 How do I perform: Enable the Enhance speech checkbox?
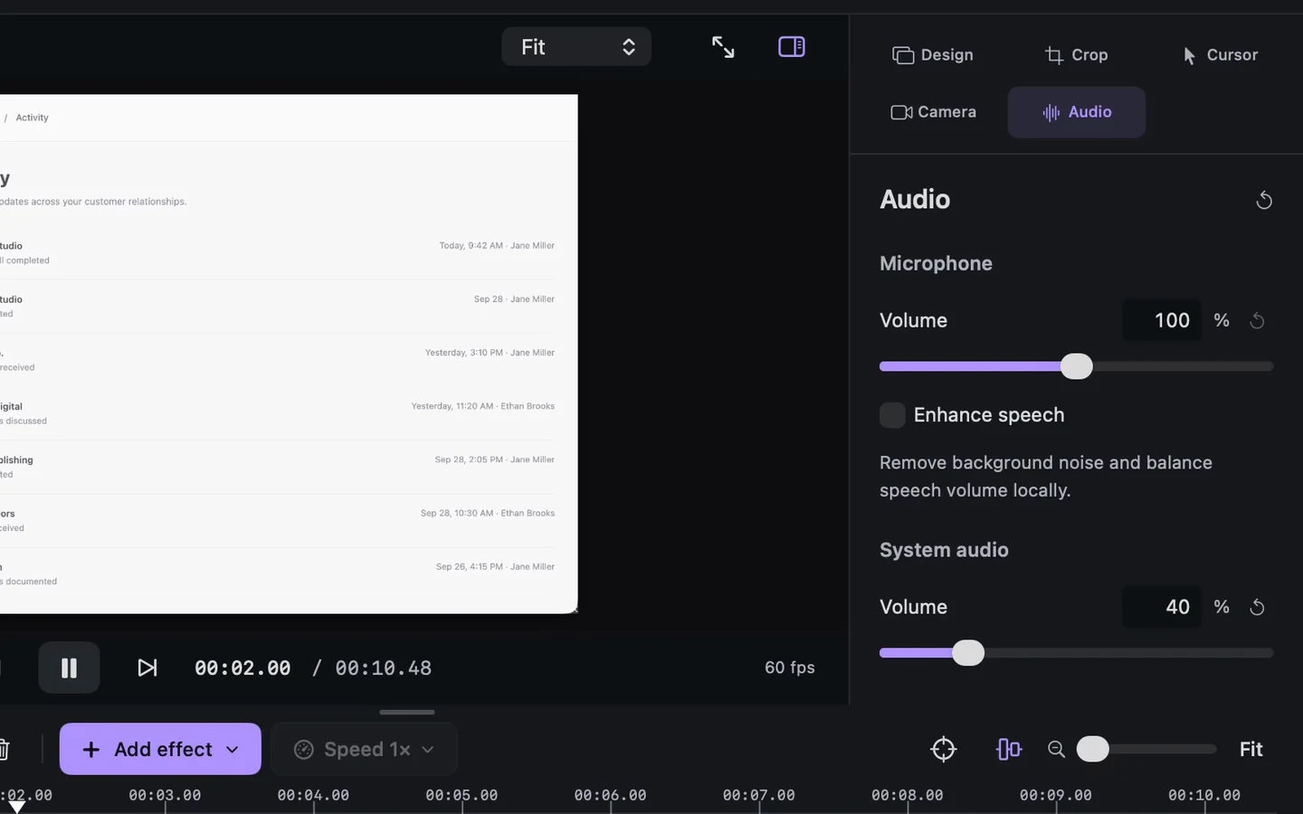point(892,415)
